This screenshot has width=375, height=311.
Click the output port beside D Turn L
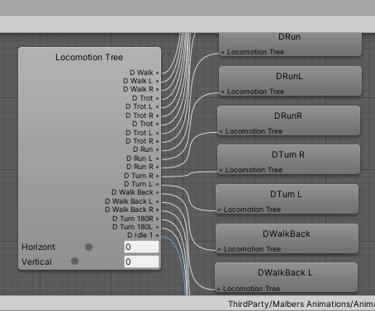pyautogui.click(x=158, y=184)
